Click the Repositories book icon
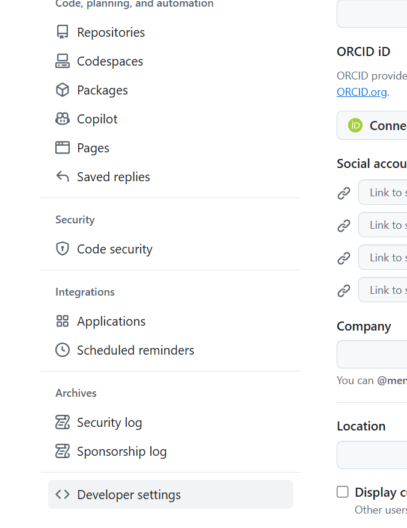The image size is (407, 528). (63, 33)
